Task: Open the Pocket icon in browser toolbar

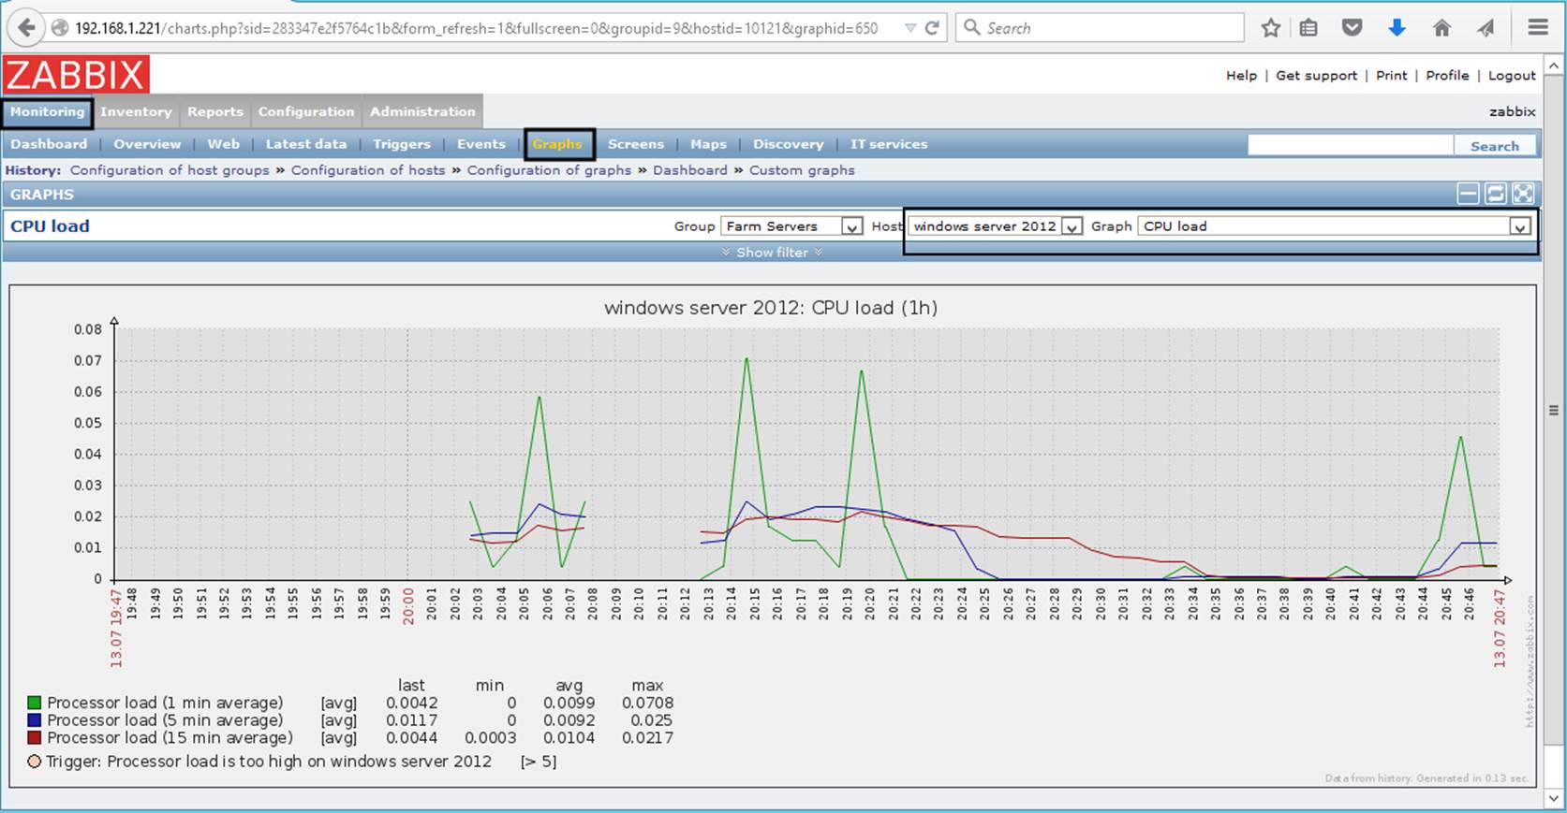Action: click(1352, 28)
